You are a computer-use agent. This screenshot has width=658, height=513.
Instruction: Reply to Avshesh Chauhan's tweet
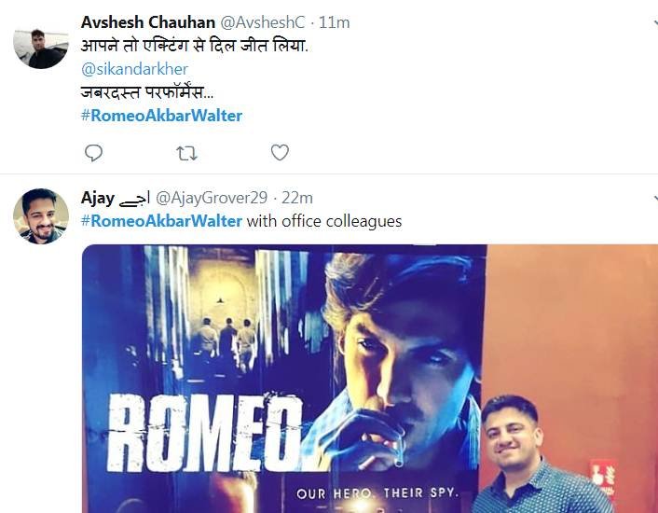point(93,153)
